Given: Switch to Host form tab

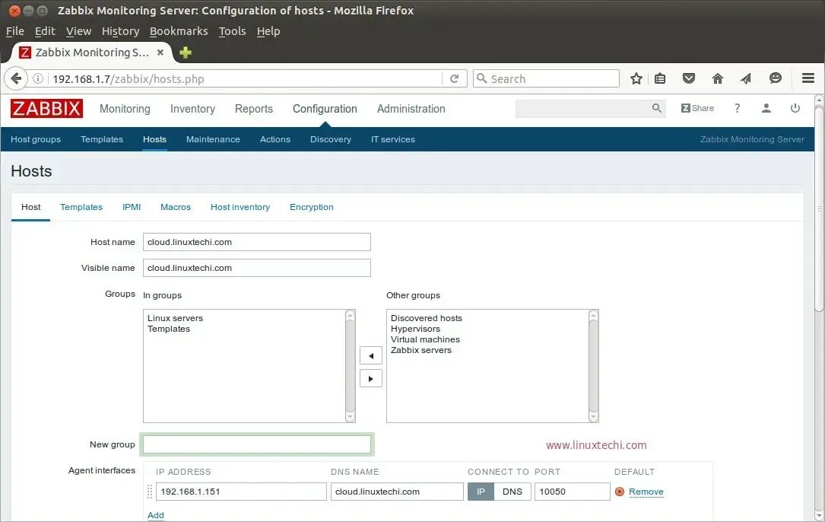Looking at the screenshot, I should [30, 207].
